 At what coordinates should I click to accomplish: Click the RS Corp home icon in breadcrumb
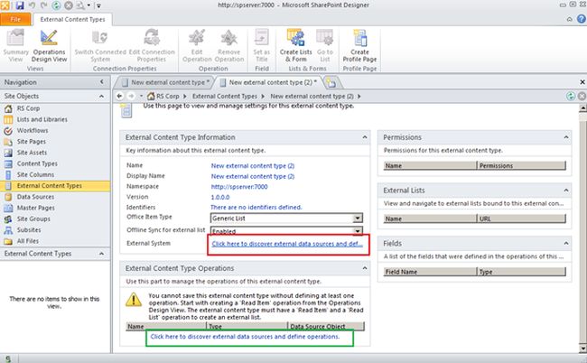(151, 97)
